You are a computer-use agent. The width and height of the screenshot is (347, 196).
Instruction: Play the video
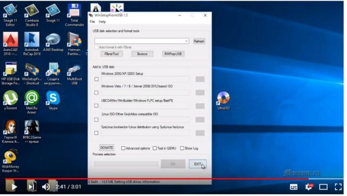[14, 187]
